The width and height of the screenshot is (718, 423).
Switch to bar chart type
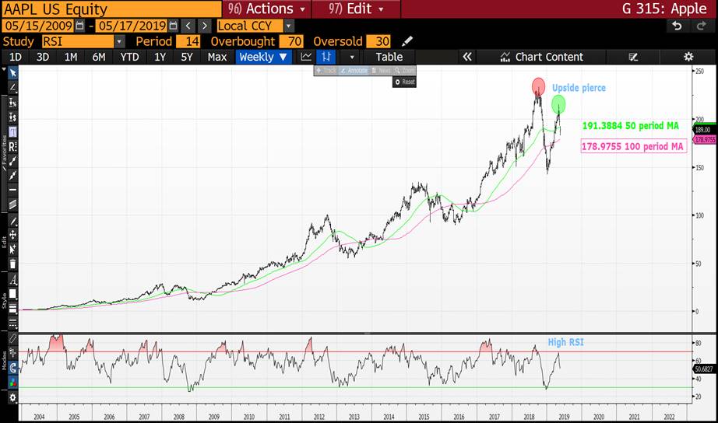point(326,57)
